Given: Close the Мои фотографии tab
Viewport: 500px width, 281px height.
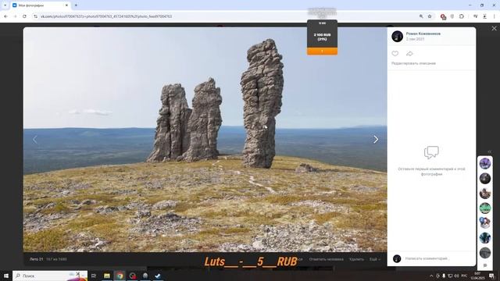Looking at the screenshot, I should coord(66,5).
